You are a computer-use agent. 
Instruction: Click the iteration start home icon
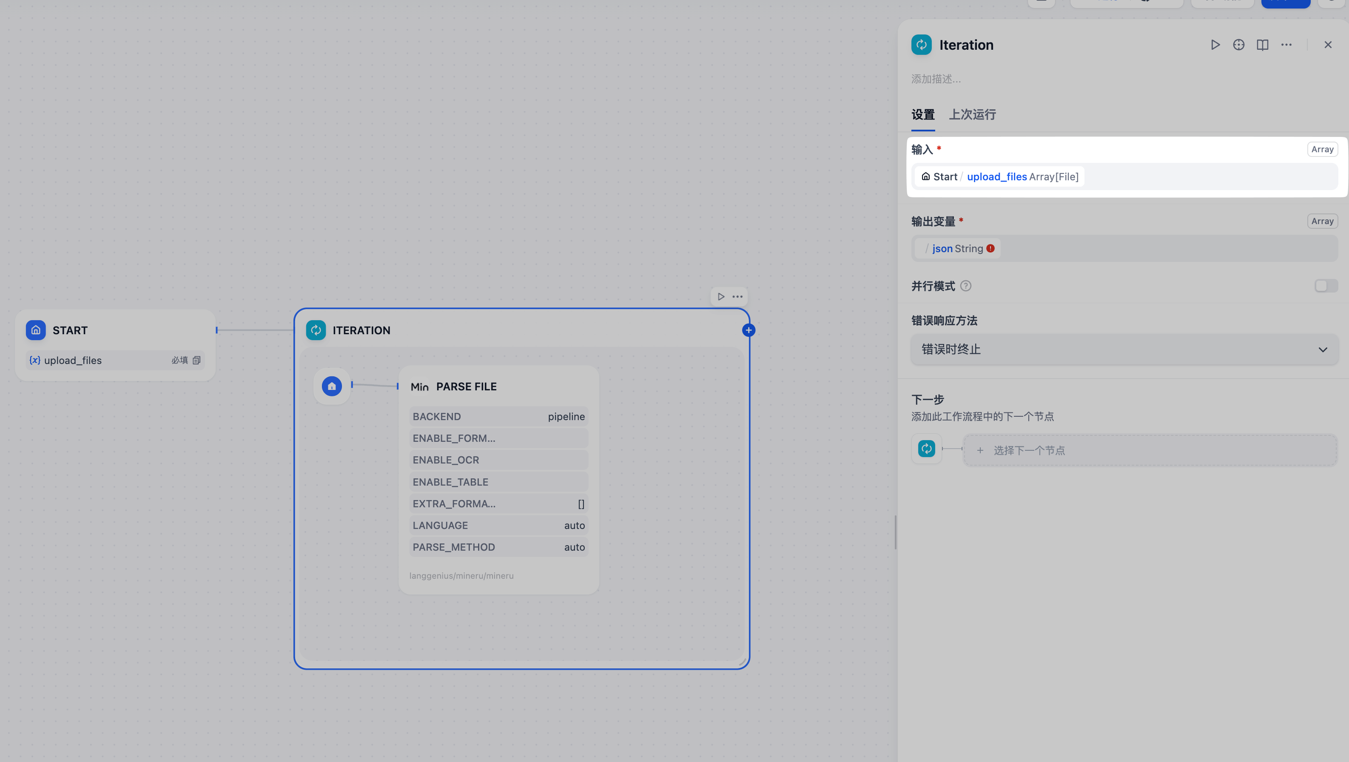(x=331, y=387)
